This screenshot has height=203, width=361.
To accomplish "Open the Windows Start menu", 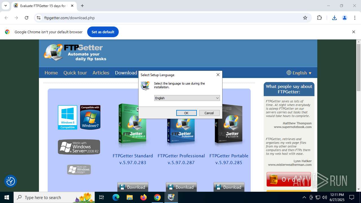I will (7, 197).
